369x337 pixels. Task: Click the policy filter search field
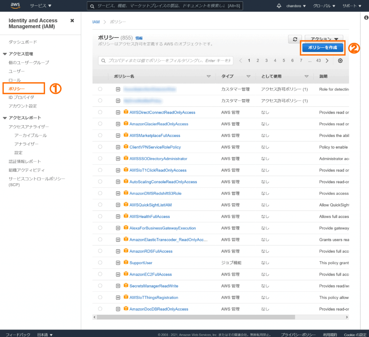click(x=166, y=61)
